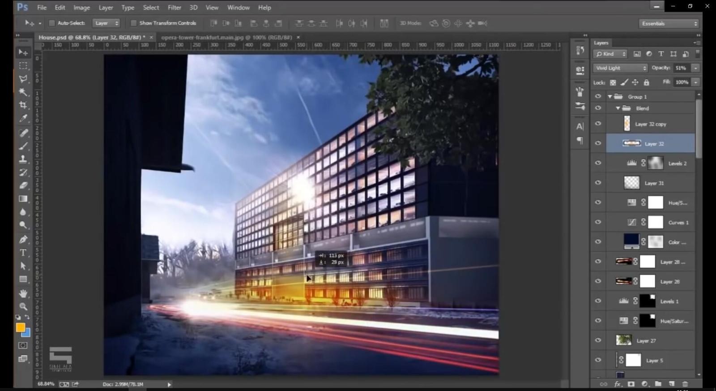Select the Lasso tool

click(x=23, y=79)
